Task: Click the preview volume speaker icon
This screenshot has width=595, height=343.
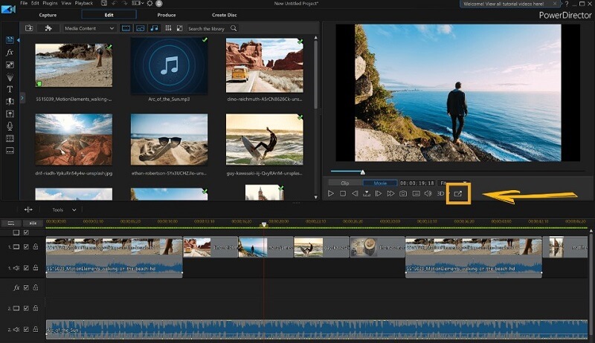Action: 428,194
